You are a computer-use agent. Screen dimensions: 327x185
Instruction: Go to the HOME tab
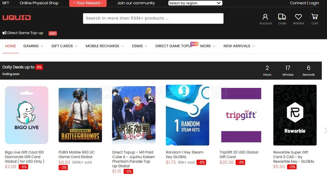click(10, 46)
